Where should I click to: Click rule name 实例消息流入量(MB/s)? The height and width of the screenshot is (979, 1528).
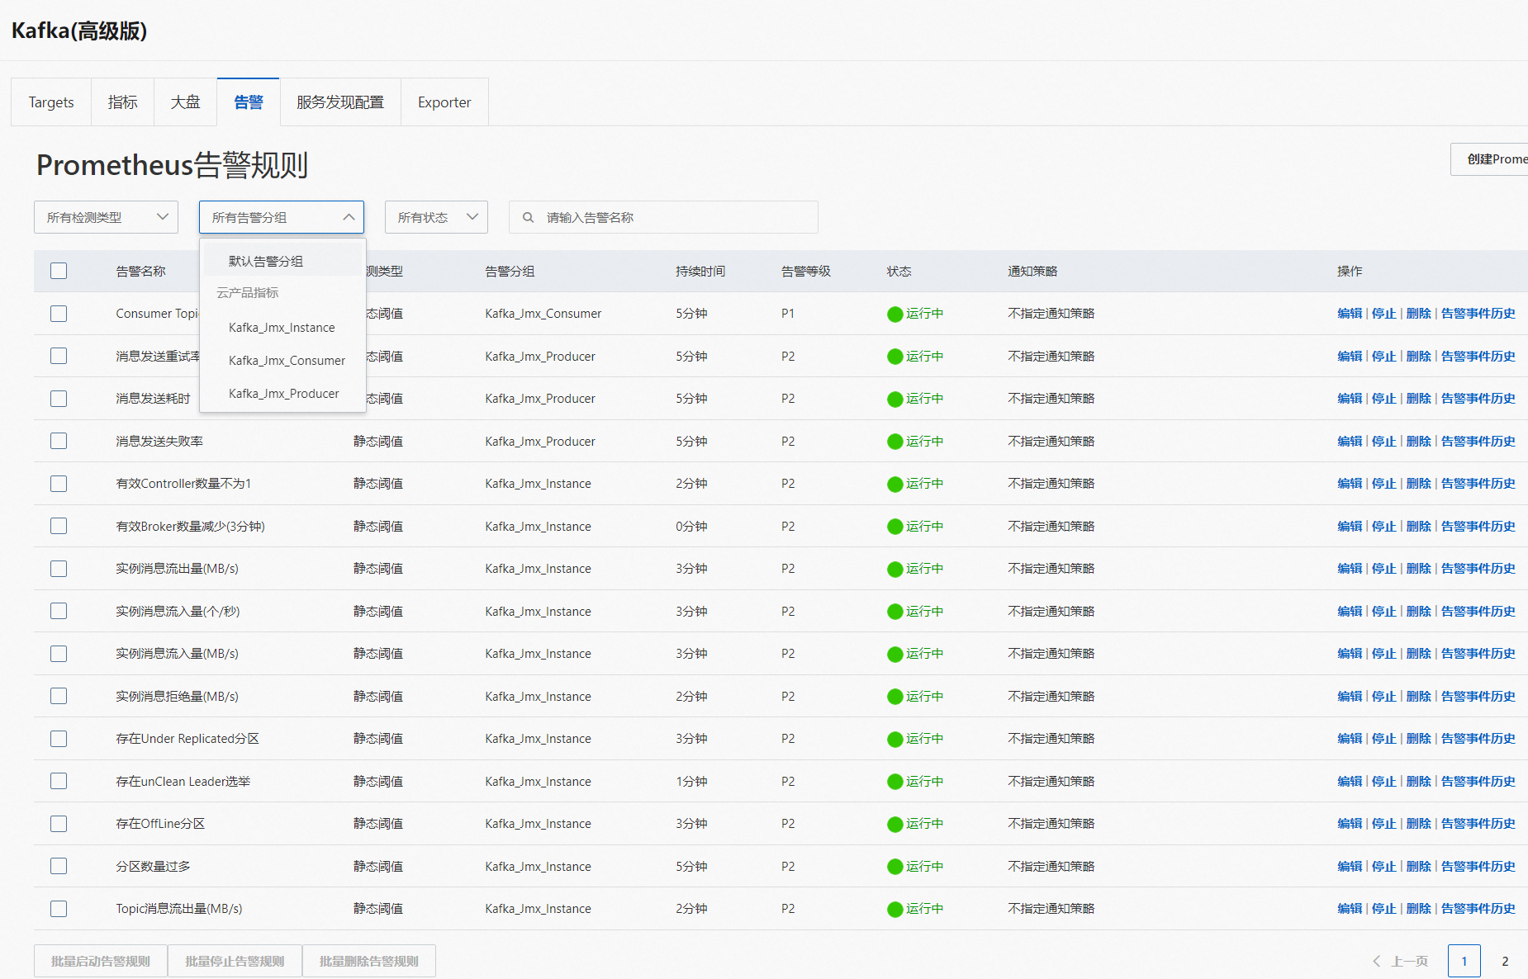point(177,654)
